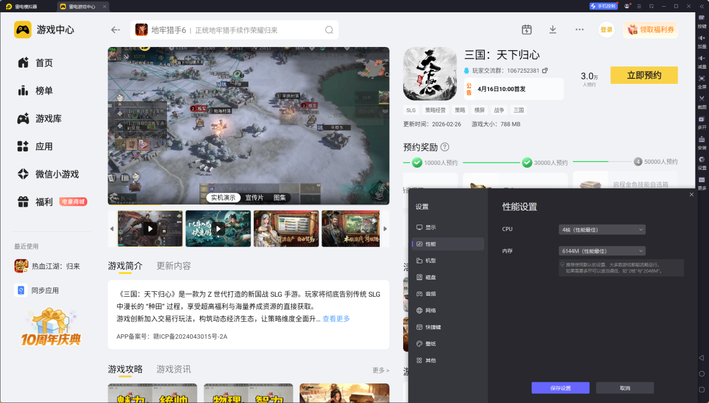Click the 保存设置 save button
This screenshot has width=709, height=403.
[x=560, y=388]
